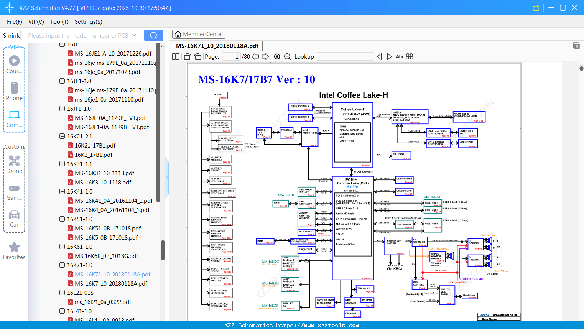Open MS-16K51_0B_171018.pdf
The image size is (584, 329).
108,229
